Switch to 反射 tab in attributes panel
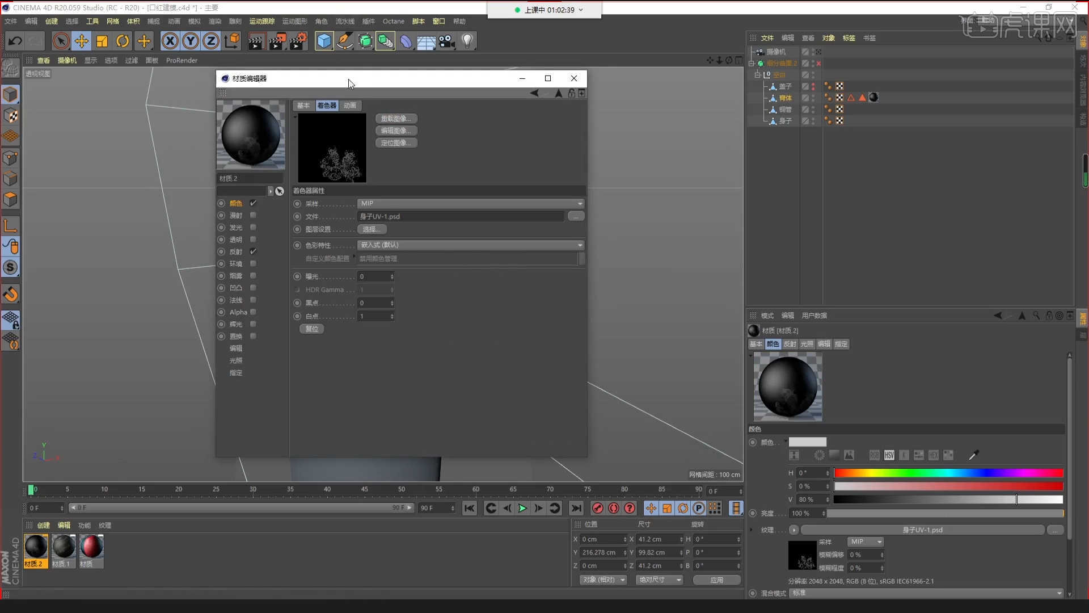Screen dimensions: 1089x613 coord(790,344)
